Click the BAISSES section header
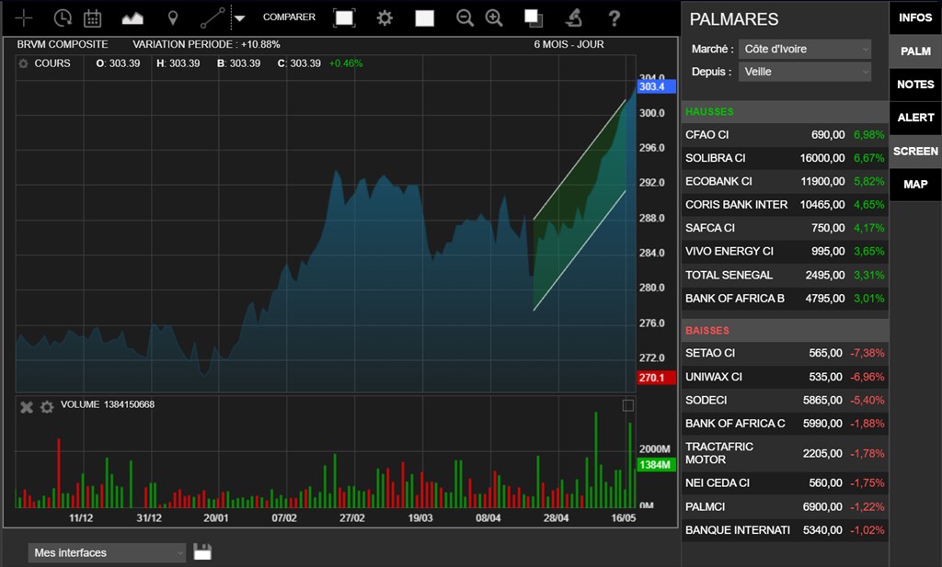942x567 pixels. coord(785,331)
